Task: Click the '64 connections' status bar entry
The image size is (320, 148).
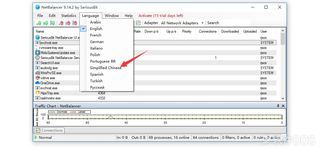Action: coord(206,138)
